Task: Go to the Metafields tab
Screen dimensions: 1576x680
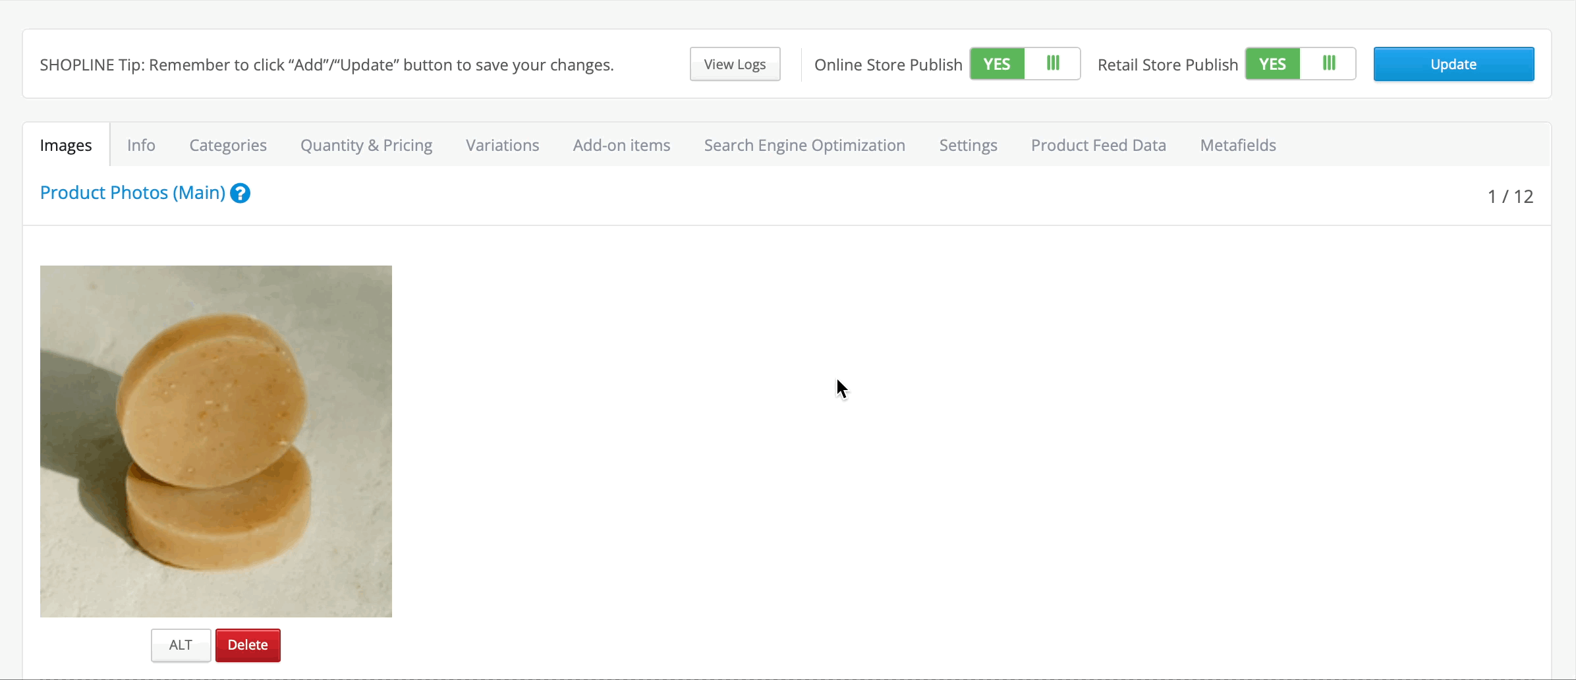Action: (1238, 145)
